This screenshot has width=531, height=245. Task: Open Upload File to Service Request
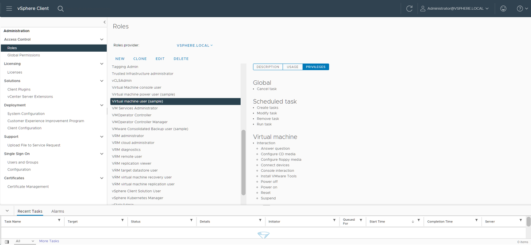tap(34, 145)
